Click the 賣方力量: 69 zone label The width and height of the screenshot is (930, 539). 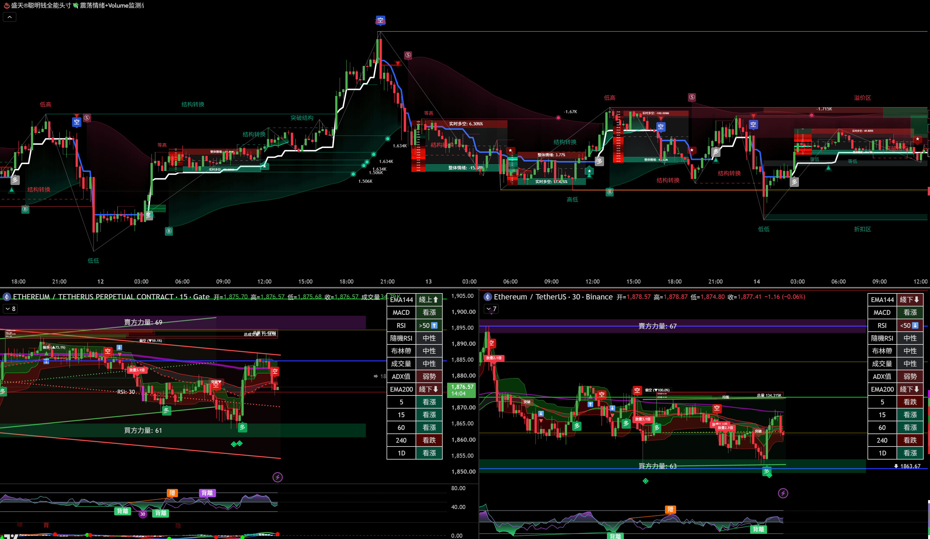pos(143,322)
